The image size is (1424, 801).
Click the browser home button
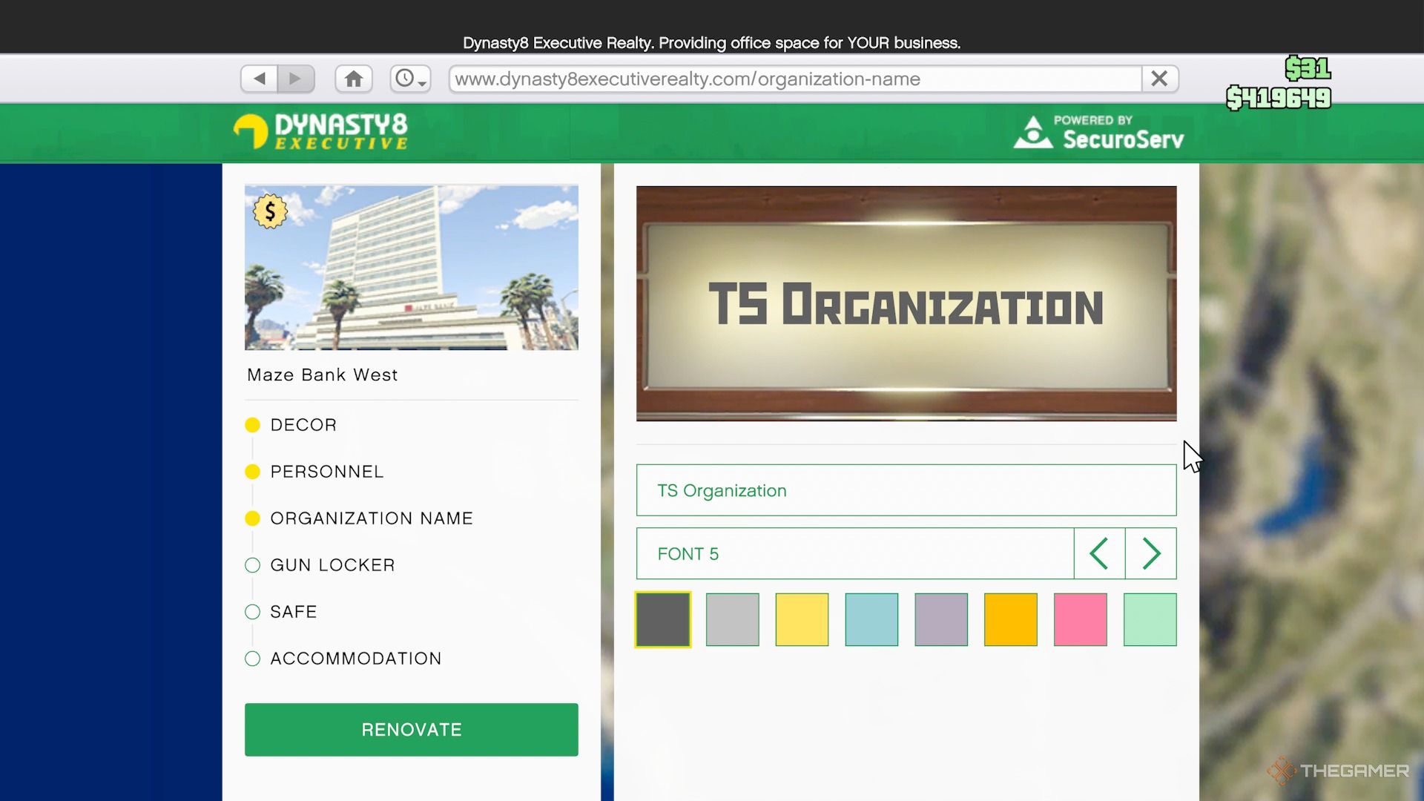click(355, 77)
